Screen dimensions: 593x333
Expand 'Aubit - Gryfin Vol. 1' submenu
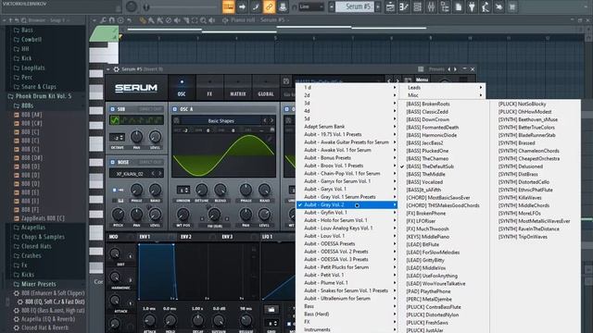click(x=347, y=212)
